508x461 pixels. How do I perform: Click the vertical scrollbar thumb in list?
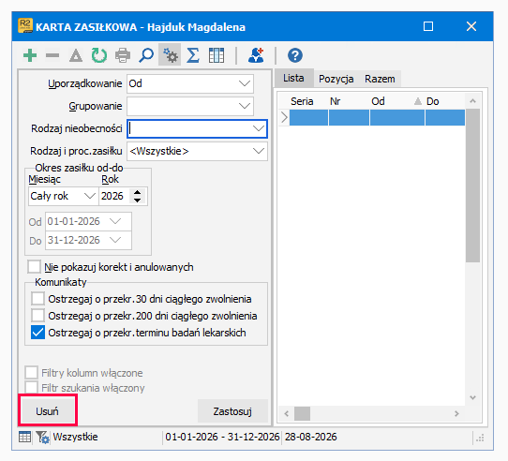(x=472, y=186)
